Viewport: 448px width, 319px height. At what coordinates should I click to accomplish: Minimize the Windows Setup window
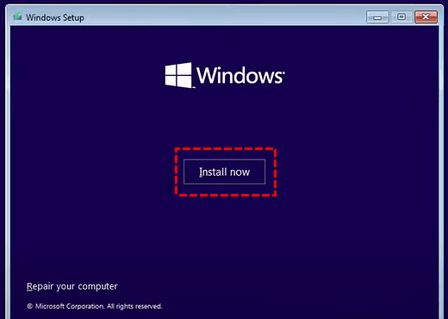[377, 17]
